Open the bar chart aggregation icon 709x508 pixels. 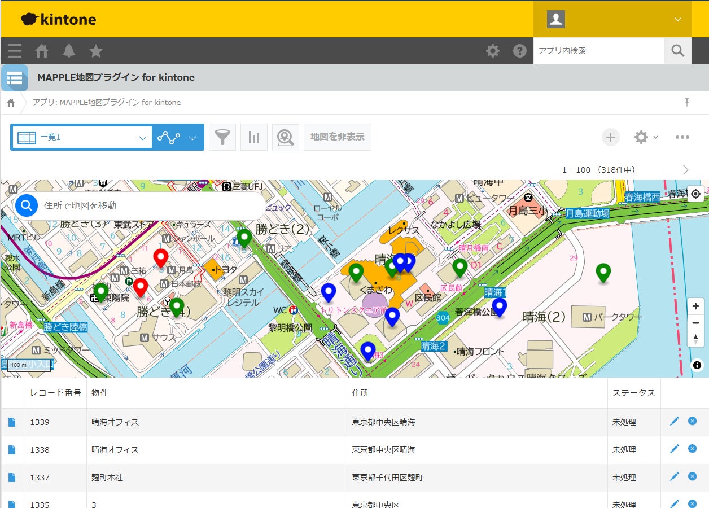click(254, 137)
